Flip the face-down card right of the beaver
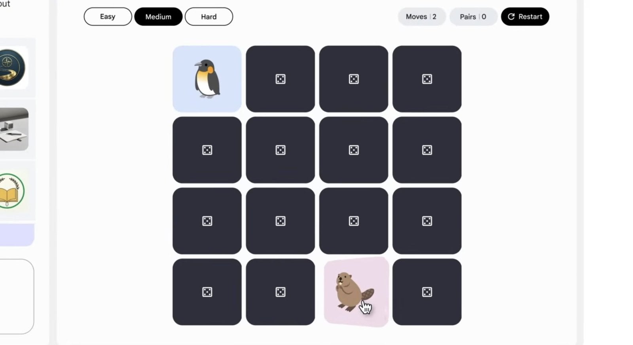This screenshot has width=633, height=345. [x=427, y=292]
